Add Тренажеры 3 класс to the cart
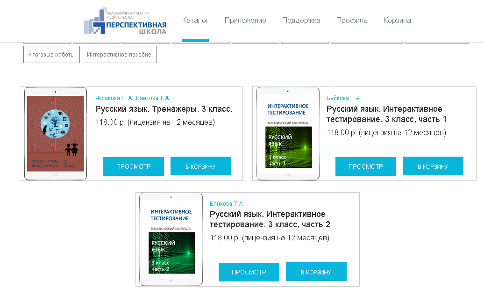 [x=201, y=166]
